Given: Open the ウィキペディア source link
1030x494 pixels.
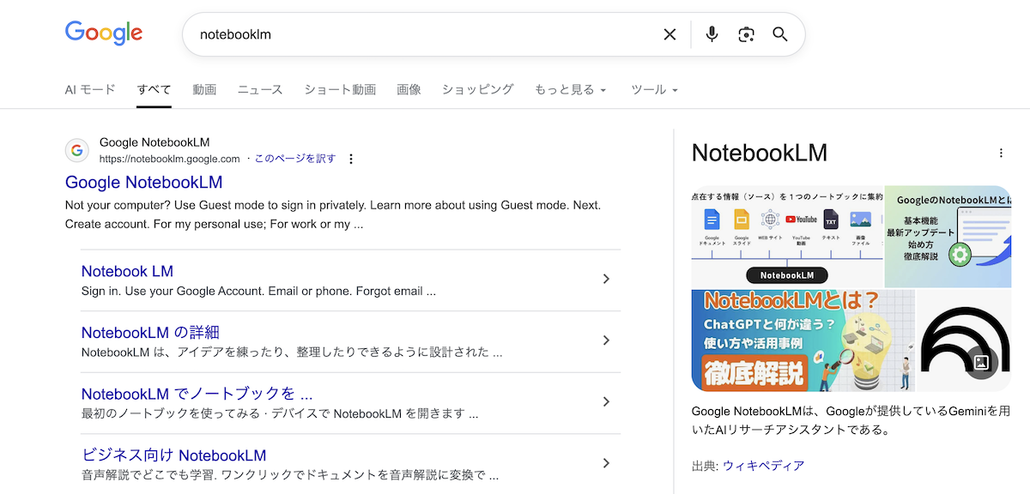Looking at the screenshot, I should point(763,466).
